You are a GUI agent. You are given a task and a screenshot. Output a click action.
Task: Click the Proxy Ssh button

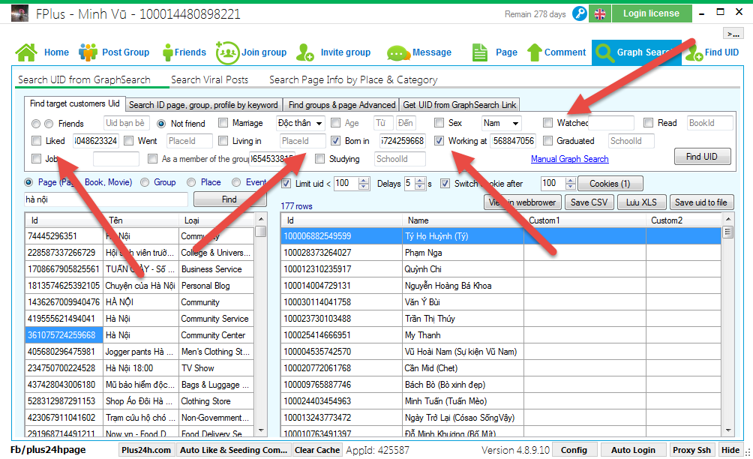(691, 450)
